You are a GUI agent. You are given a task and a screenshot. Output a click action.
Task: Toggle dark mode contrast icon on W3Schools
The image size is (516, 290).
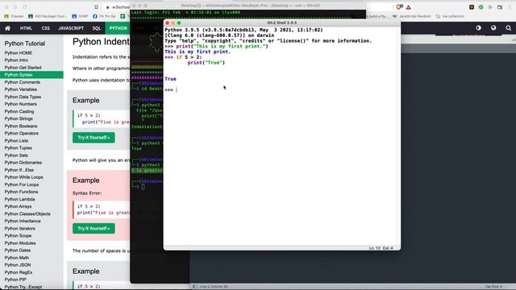point(478,28)
